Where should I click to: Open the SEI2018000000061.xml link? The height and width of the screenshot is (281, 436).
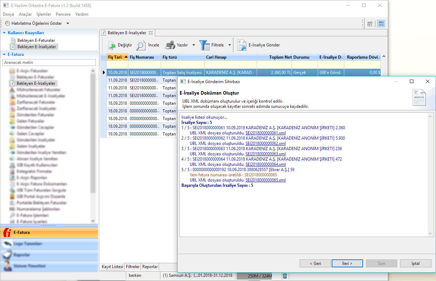(265, 133)
